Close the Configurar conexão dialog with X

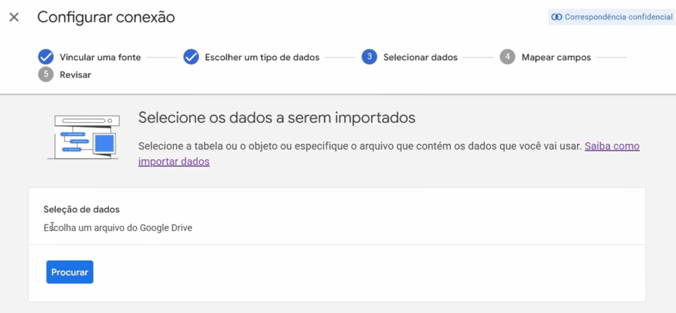(14, 17)
